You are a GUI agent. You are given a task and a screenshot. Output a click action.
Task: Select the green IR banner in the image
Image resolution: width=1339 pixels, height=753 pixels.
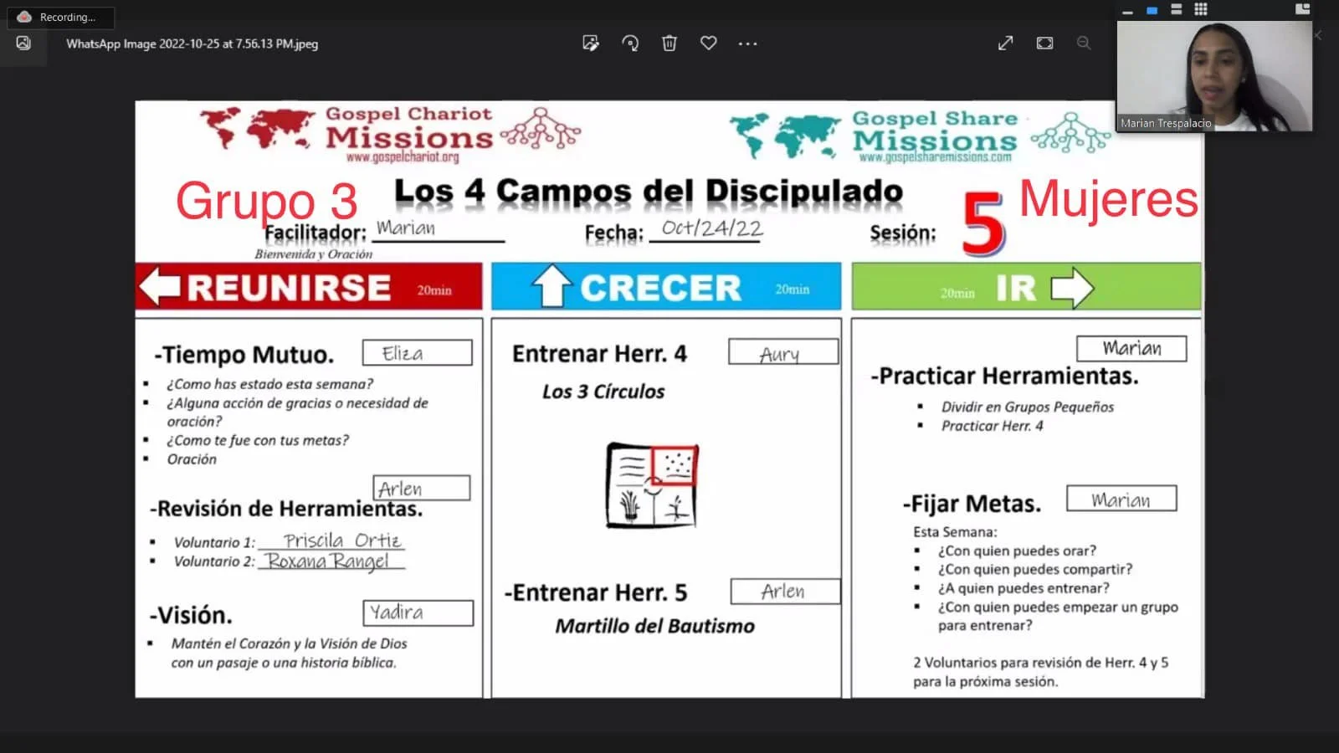tap(1026, 287)
